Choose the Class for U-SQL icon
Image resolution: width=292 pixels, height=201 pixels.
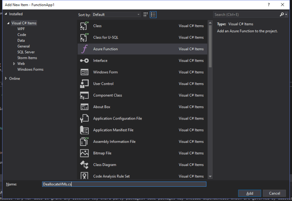coord(84,37)
